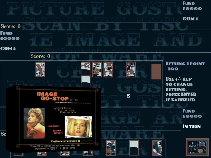Choose Exit to DOS on the box menu

click(x=68, y=112)
